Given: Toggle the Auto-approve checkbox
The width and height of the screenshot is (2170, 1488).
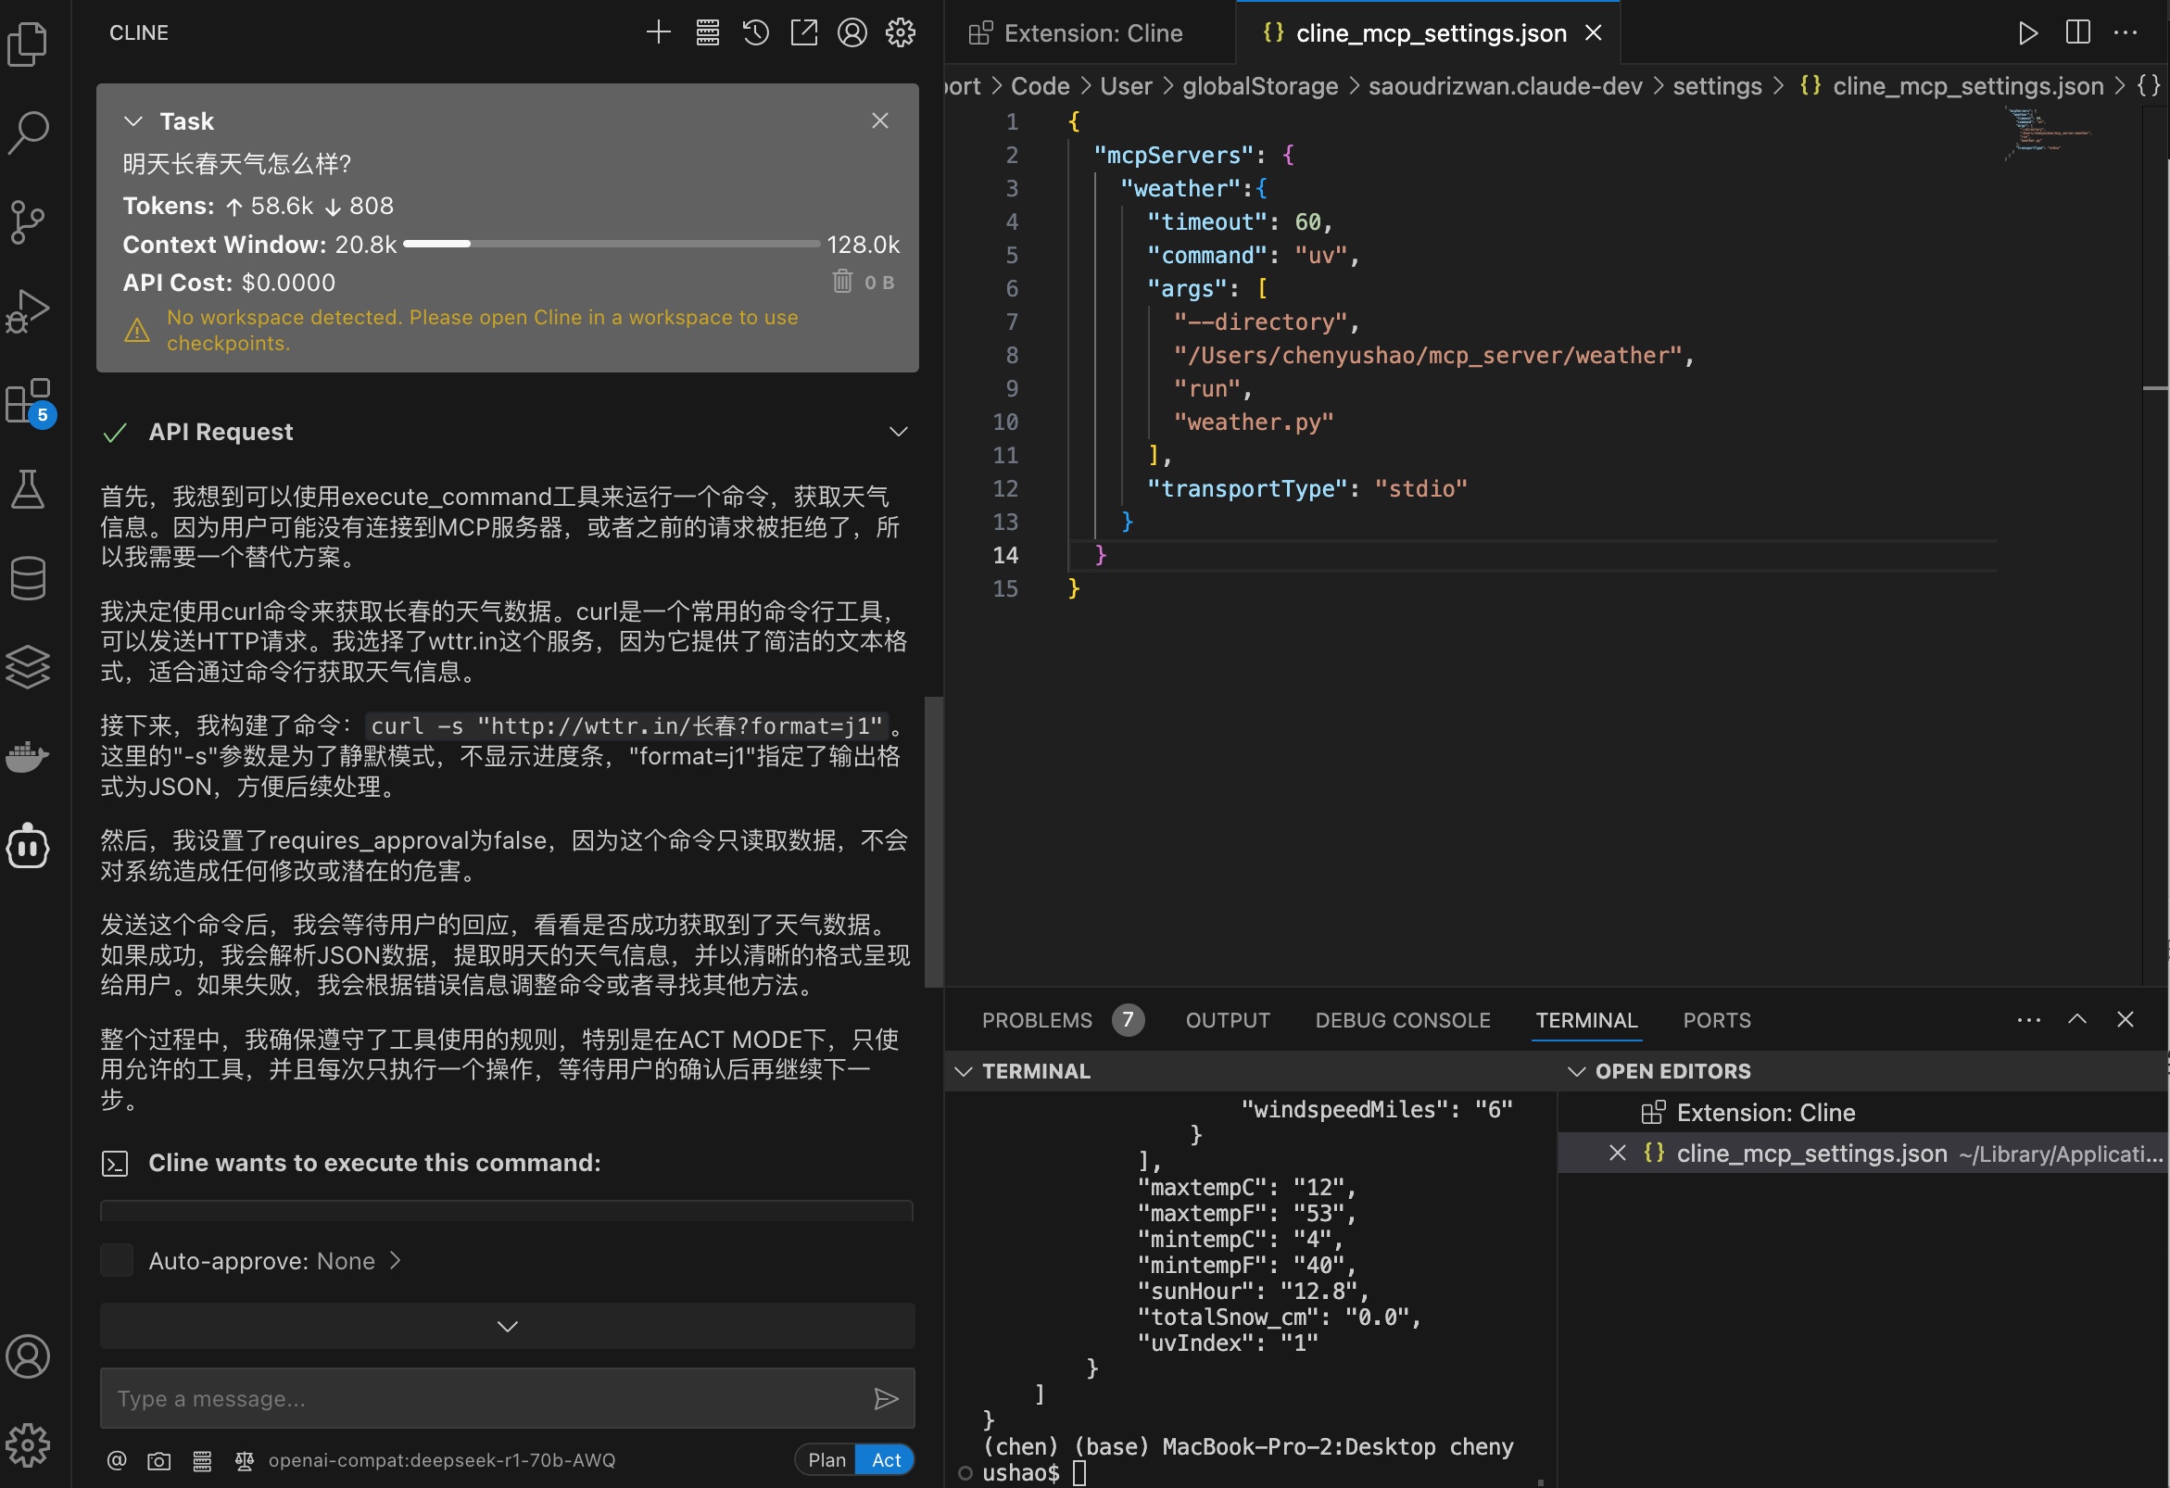Looking at the screenshot, I should point(117,1260).
